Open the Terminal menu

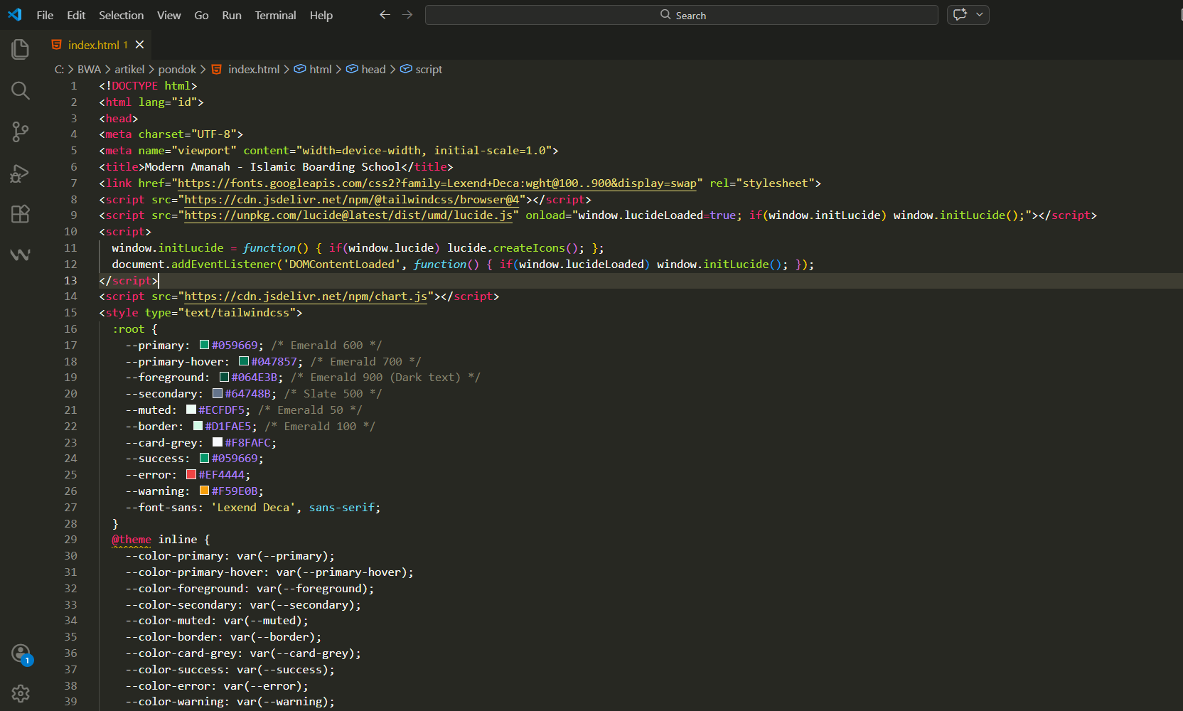coord(275,15)
